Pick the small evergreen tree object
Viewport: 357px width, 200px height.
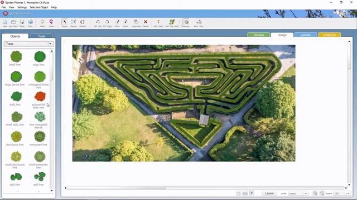tap(40, 157)
